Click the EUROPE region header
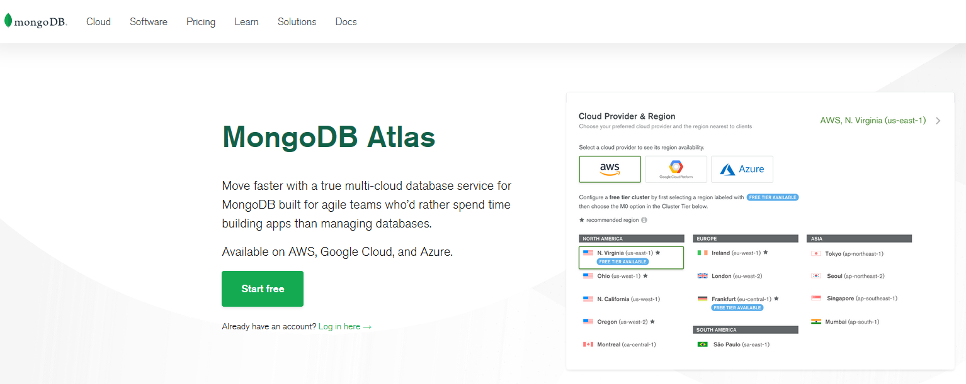Viewport: 966px width, 384px height. tap(746, 239)
